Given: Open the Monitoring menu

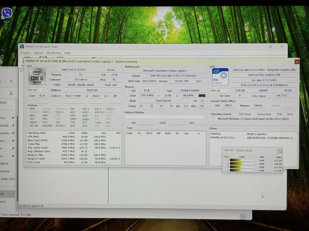Looking at the screenshot, I should (53, 53).
